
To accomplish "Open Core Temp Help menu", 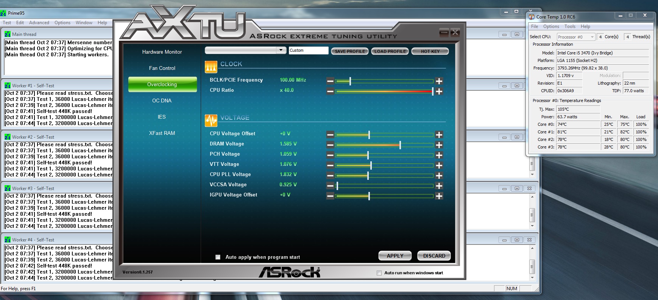I will (x=585, y=26).
